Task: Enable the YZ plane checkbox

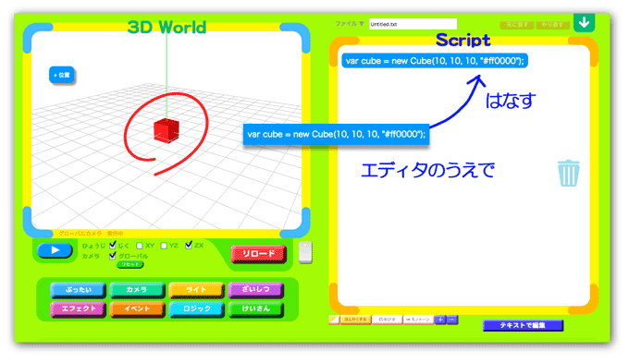Action: tap(164, 245)
